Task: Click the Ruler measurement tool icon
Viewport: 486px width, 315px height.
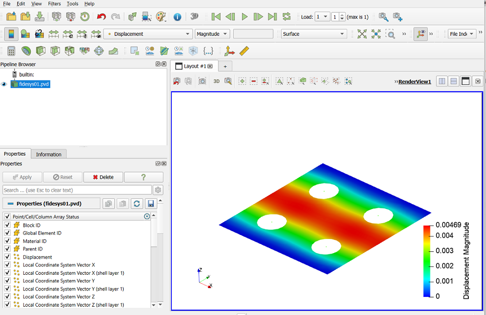Action: tap(244, 51)
